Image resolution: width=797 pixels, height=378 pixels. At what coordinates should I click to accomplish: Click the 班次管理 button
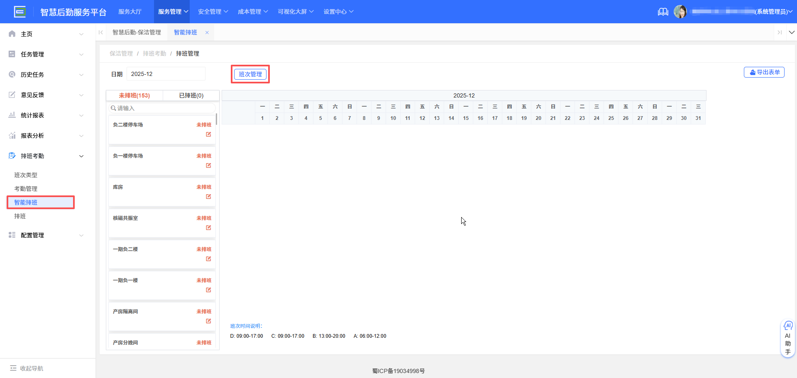pos(250,74)
